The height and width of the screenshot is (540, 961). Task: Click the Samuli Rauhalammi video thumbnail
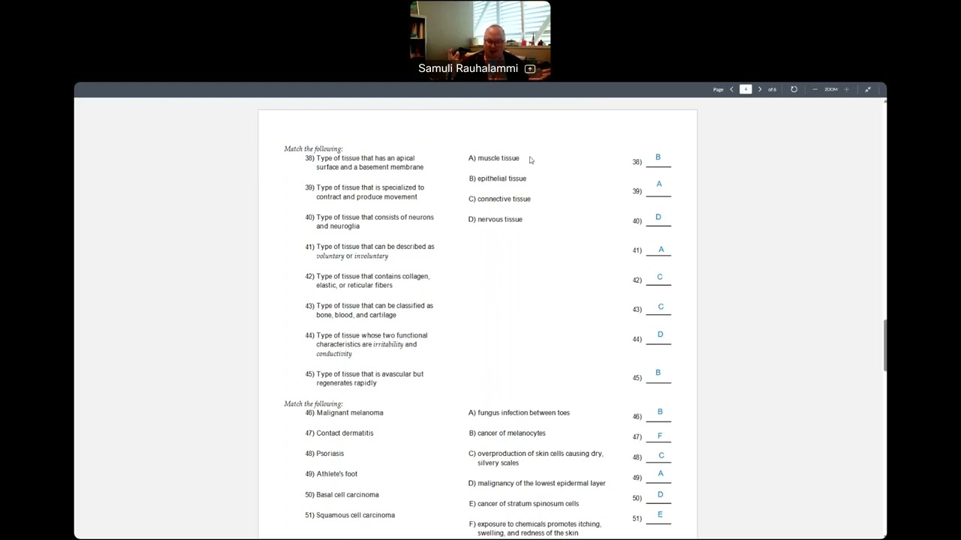pos(480,40)
